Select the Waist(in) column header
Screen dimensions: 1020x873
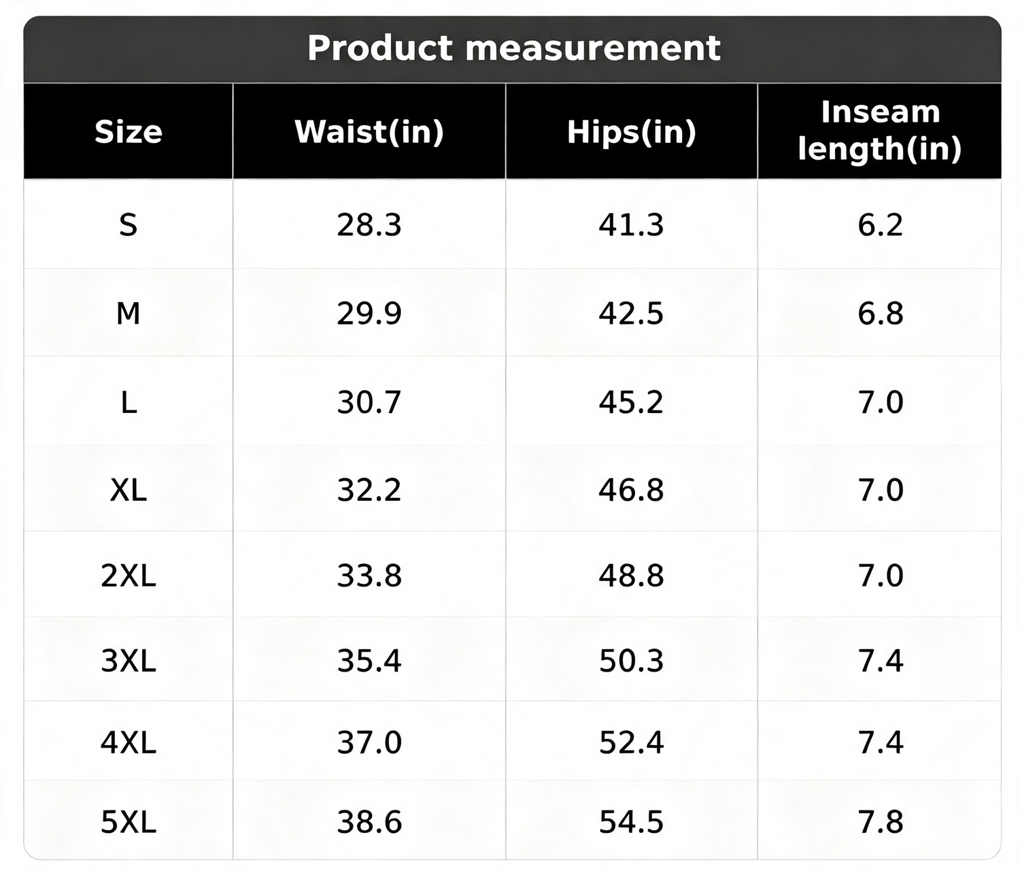[x=369, y=131]
